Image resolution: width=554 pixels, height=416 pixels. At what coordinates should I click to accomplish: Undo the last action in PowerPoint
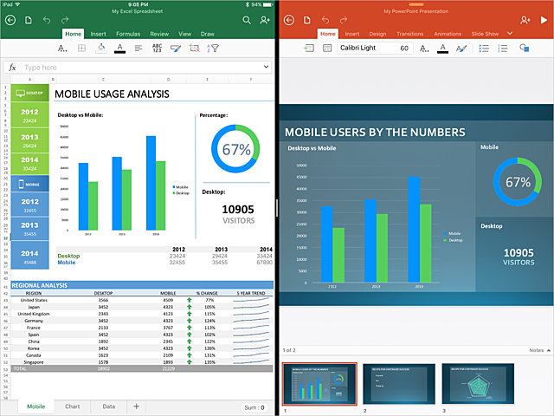(325, 20)
